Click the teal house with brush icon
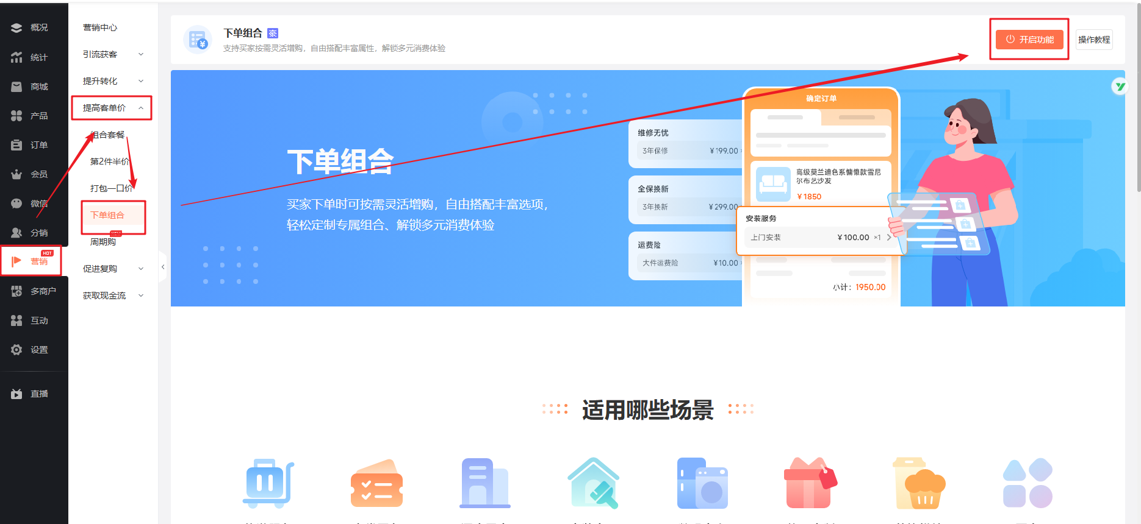This screenshot has height=524, width=1141. tap(593, 483)
